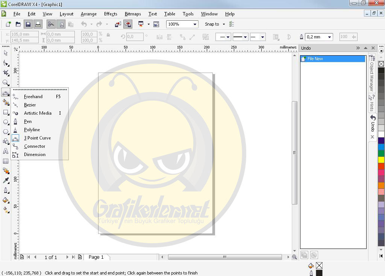Select the Shape tool in toolbox
The image size is (385, 276).
click(x=6, y=63)
